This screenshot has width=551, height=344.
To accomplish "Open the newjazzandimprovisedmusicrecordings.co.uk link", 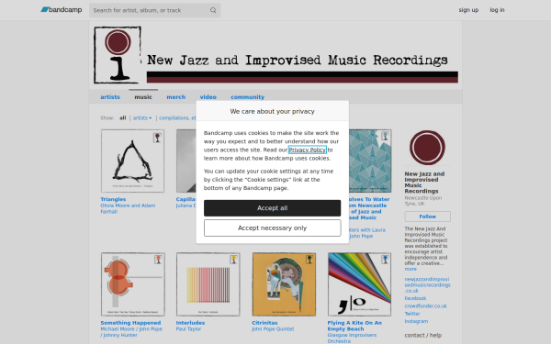I will coord(427,285).
